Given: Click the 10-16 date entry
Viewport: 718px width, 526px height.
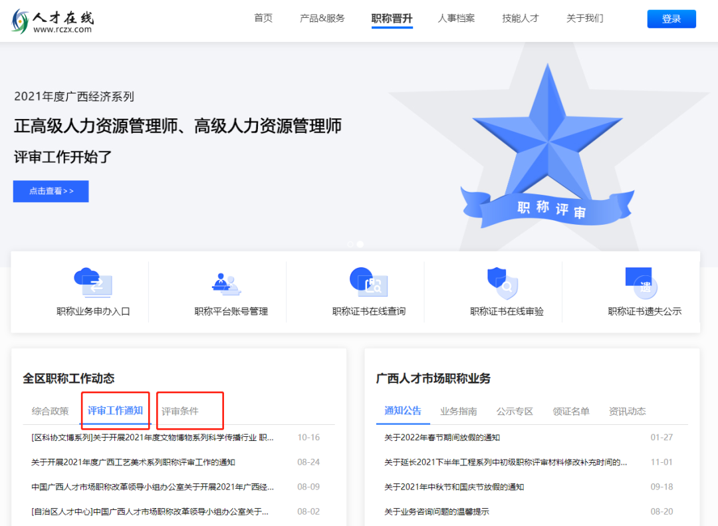Looking at the screenshot, I should pyautogui.click(x=308, y=438).
